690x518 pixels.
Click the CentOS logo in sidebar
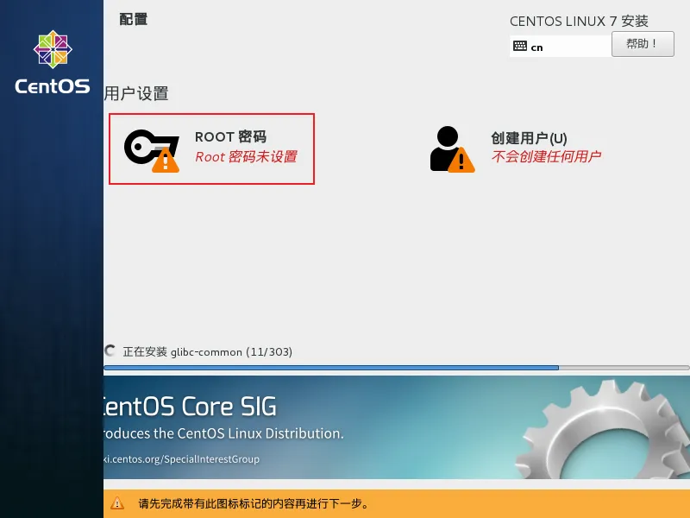(53, 61)
